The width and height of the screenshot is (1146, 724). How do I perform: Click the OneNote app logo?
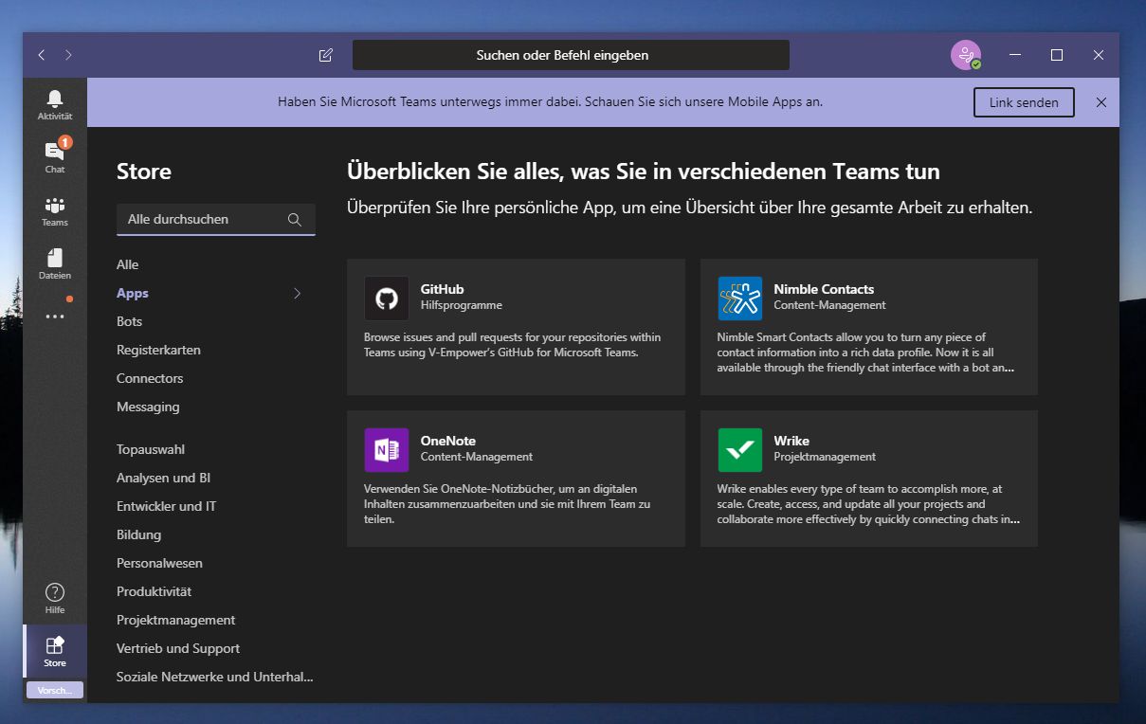(x=387, y=450)
